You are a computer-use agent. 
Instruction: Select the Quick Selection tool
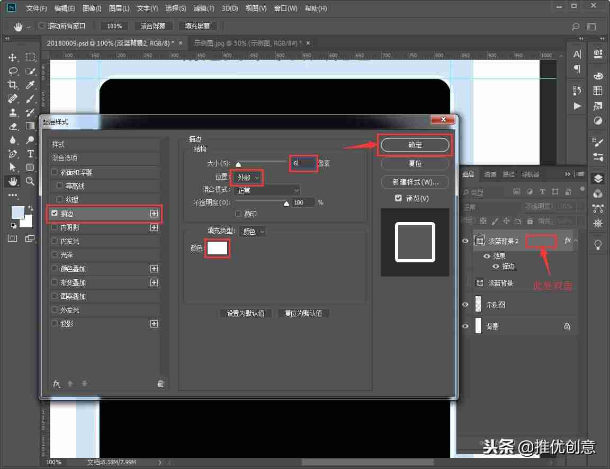30,71
